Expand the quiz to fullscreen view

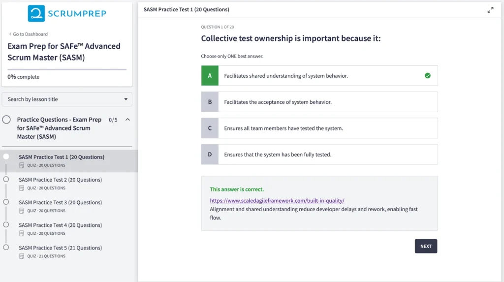click(x=490, y=10)
